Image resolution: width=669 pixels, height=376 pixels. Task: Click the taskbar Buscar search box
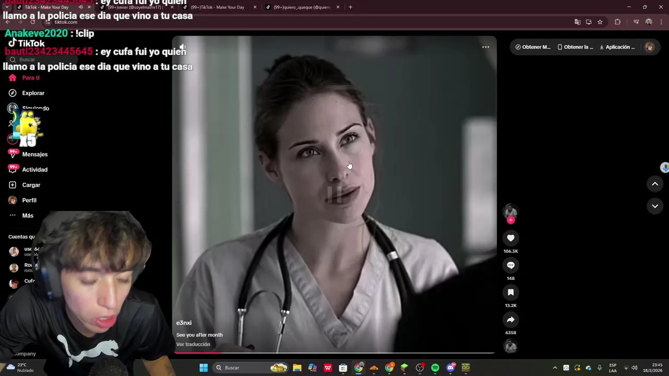tap(251, 368)
